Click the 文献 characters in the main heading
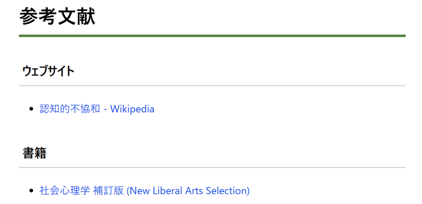422x204 pixels. click(77, 17)
